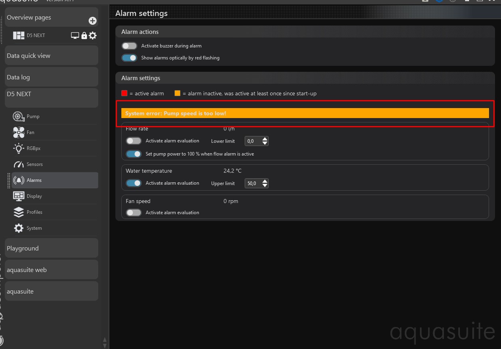The width and height of the screenshot is (501, 349).
Task: Disable showing alarms by red flashing
Action: click(129, 58)
